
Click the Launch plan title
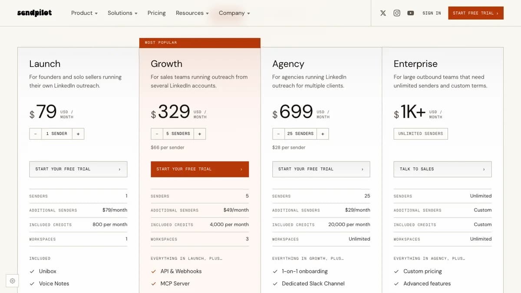(x=45, y=64)
